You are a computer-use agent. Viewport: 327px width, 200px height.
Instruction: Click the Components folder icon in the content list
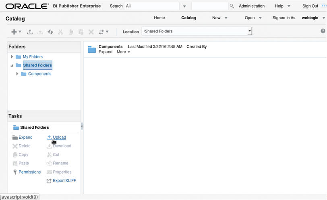click(91, 49)
